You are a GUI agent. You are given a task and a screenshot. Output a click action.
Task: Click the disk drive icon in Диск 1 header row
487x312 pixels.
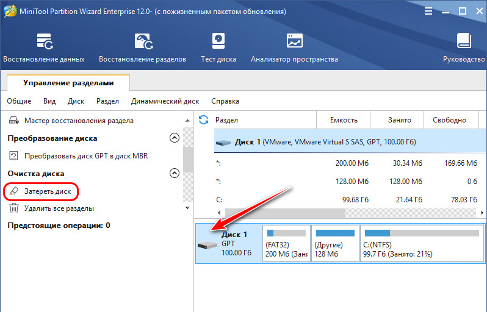tap(223, 143)
